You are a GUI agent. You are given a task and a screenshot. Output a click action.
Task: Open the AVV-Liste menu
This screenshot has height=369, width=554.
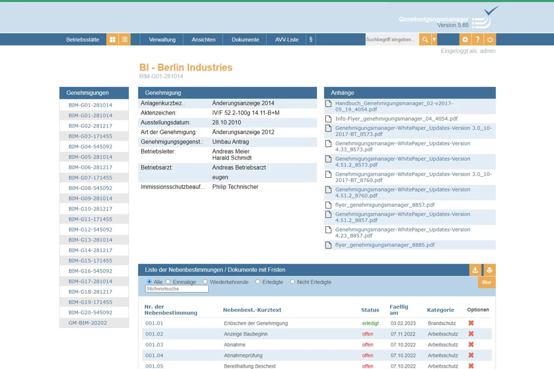(287, 40)
